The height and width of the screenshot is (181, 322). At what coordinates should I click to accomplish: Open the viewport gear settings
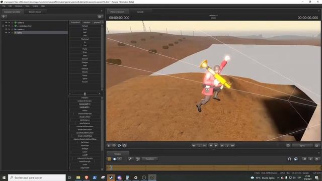316,146
